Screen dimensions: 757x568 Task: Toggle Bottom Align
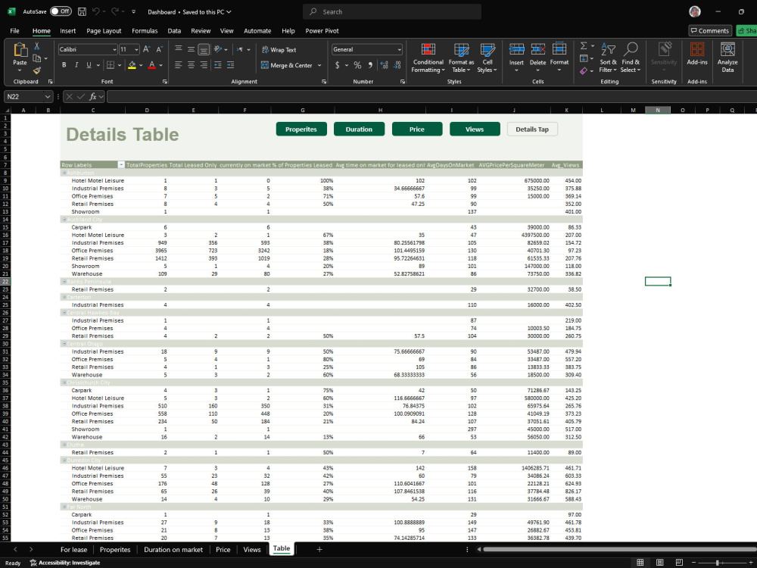204,49
